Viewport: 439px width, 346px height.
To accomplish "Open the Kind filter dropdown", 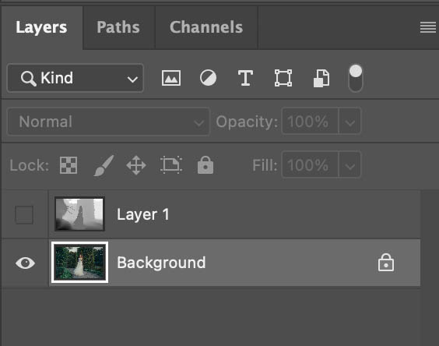I will tap(76, 78).
